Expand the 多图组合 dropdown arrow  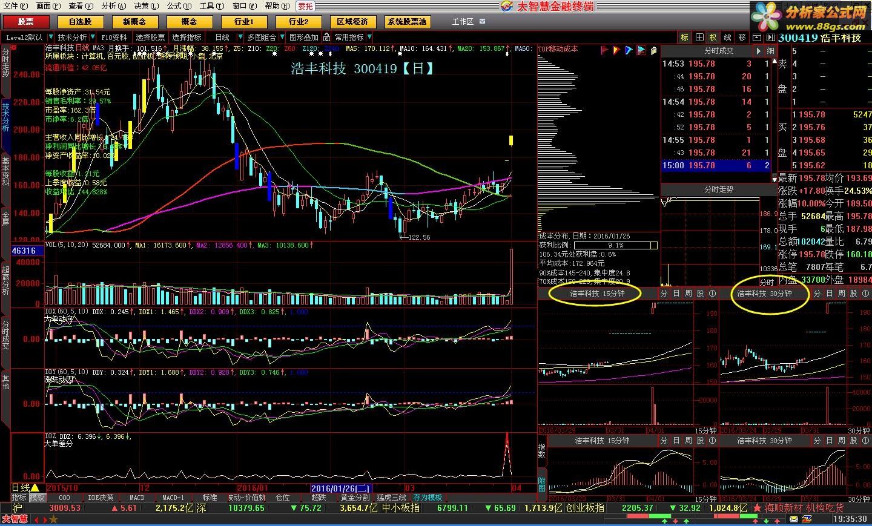click(x=282, y=38)
